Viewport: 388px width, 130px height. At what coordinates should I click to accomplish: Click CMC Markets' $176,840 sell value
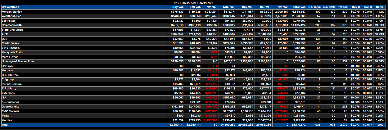195,111
